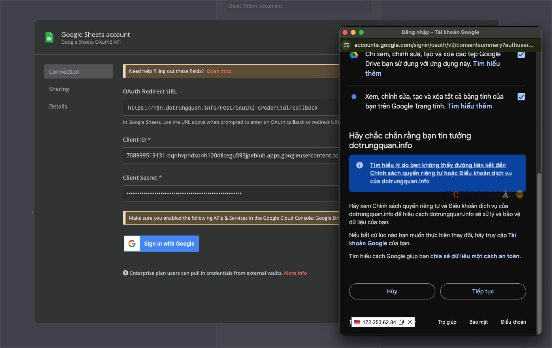Screen dimensions: 552x348
Task: Open the Connection tab
Action: pos(79,72)
